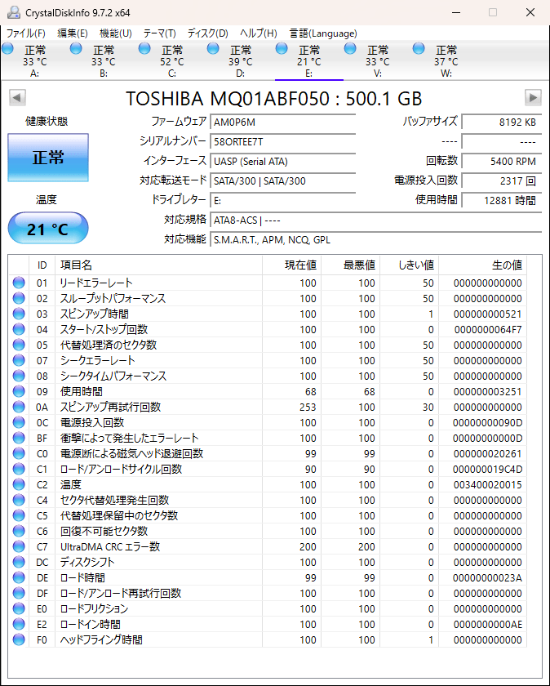Screen dimensions: 550x686
Task: Click the previous disk left arrow button
Action: 16,98
